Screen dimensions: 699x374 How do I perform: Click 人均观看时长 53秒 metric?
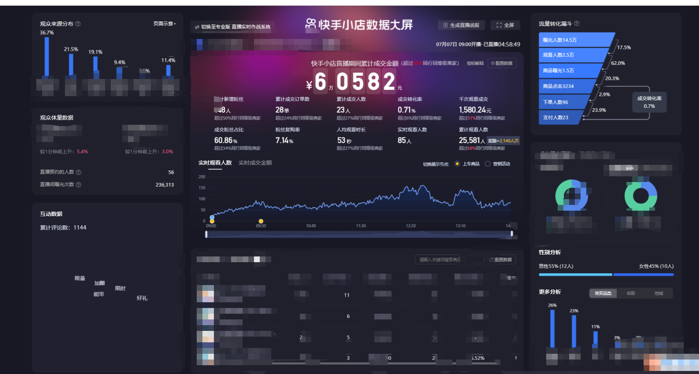[359, 139]
